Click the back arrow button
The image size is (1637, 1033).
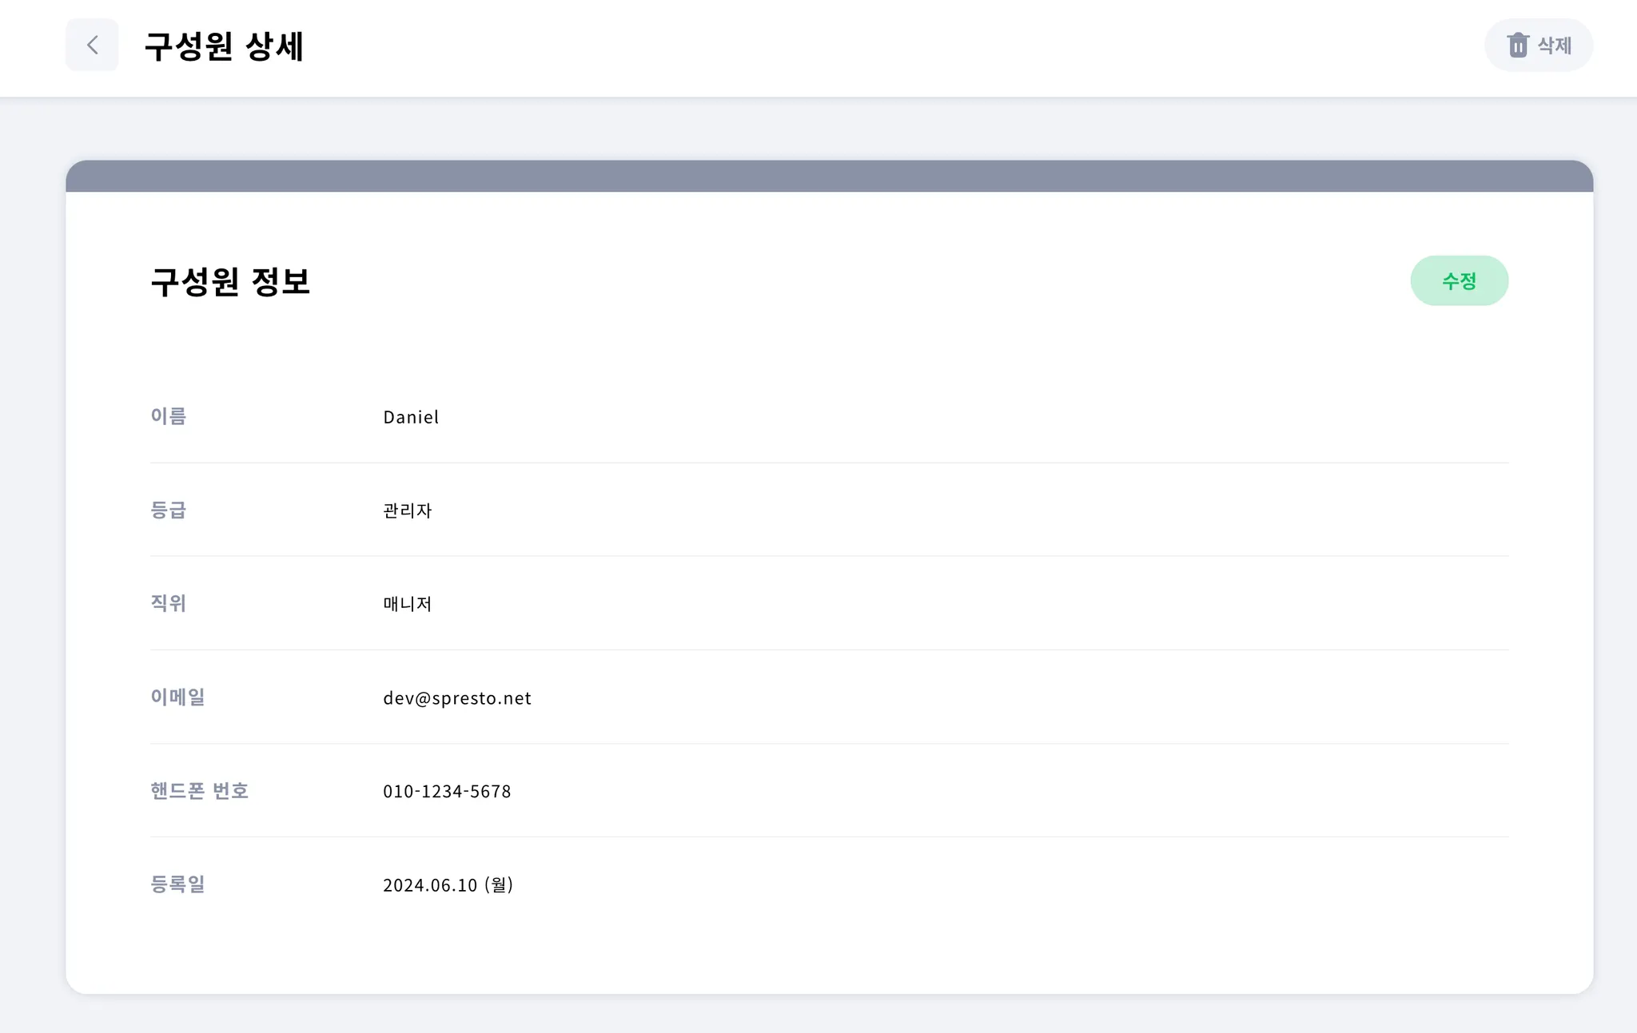click(x=92, y=45)
